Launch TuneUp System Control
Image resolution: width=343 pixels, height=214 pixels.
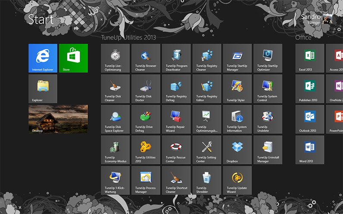tap(268, 88)
